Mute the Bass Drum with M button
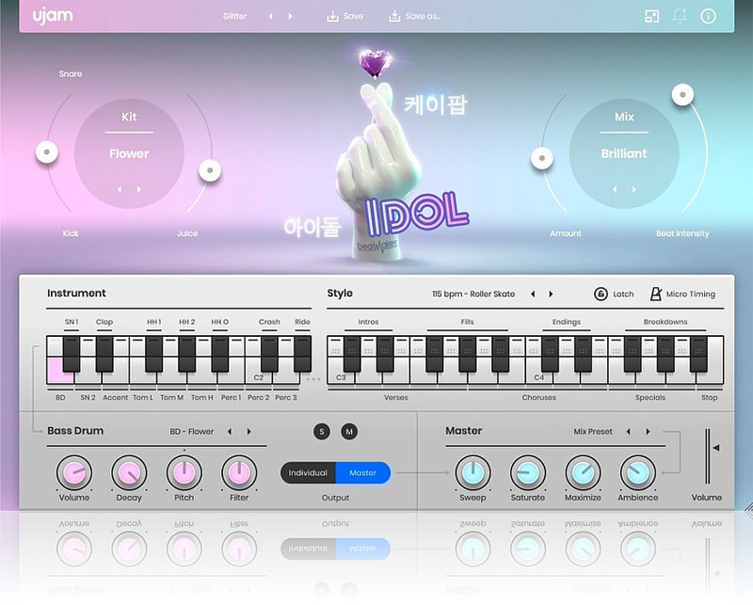Viewport: 753px width, 605px height. click(349, 431)
